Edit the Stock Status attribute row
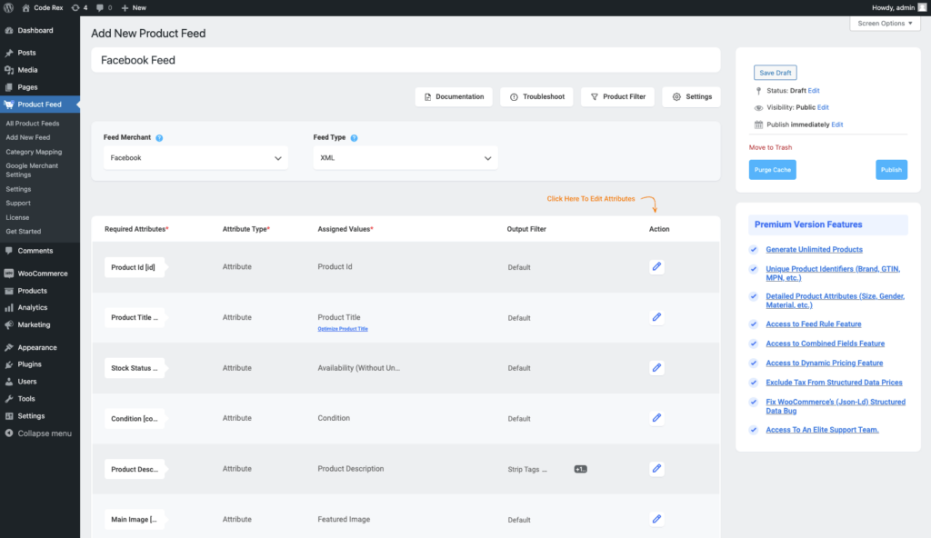The height and width of the screenshot is (538, 931). pos(656,367)
